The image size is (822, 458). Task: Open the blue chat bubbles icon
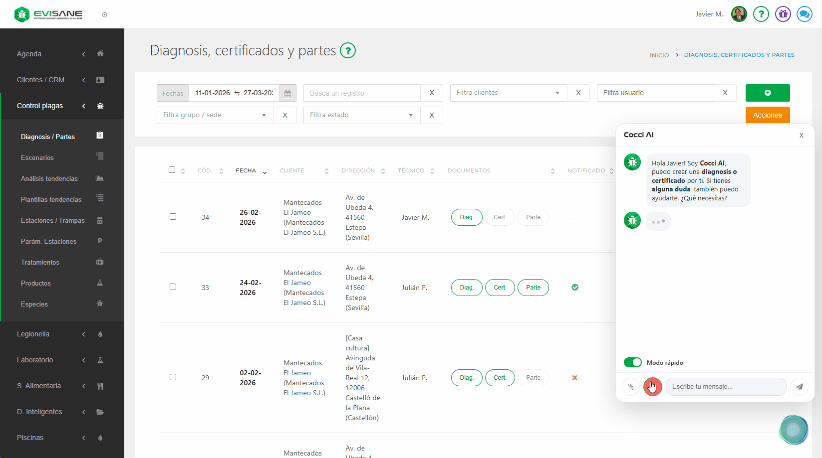click(x=804, y=14)
